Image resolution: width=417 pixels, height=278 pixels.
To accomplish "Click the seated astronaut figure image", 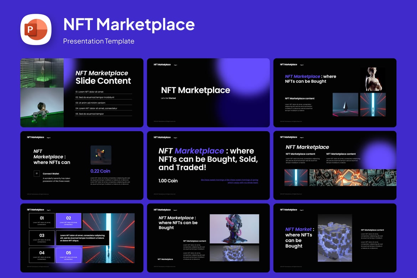I will (42, 108).
